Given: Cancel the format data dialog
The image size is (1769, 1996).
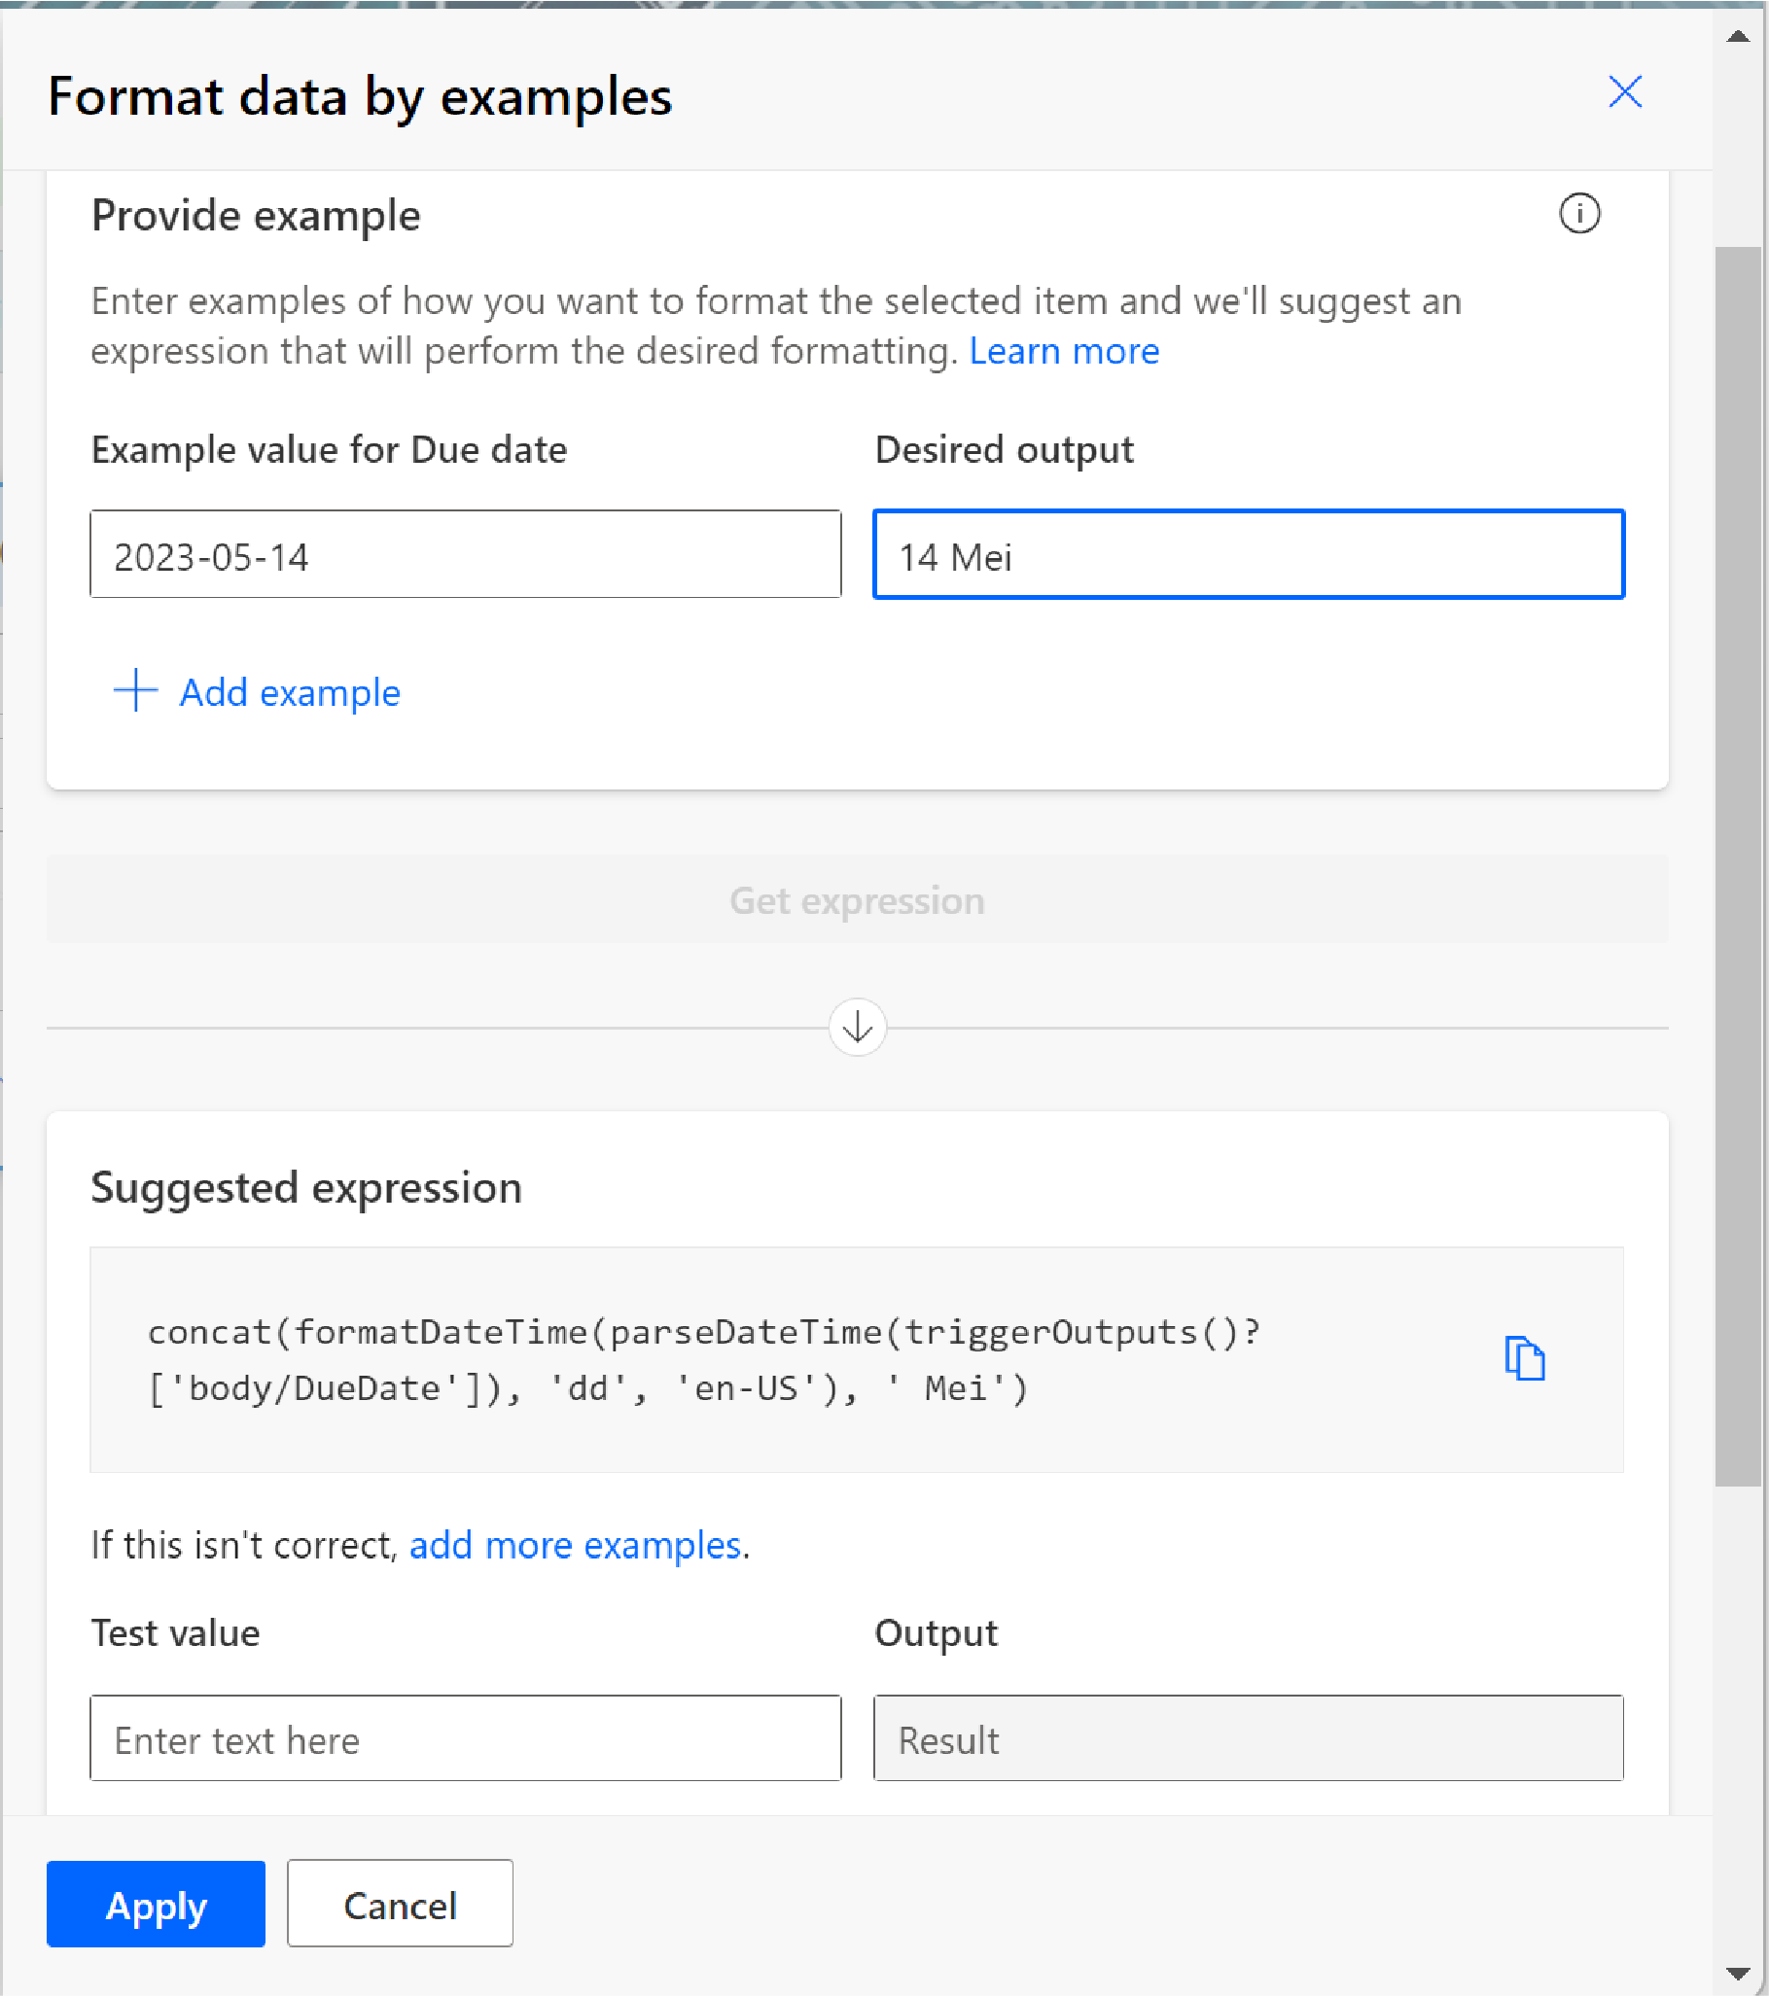Looking at the screenshot, I should point(400,1904).
